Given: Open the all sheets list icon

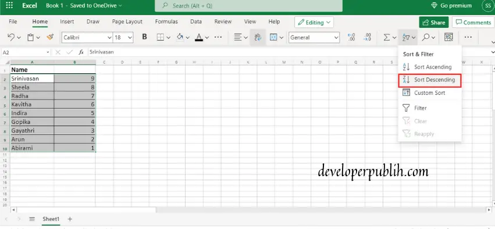Looking at the screenshot, I should point(32,219).
